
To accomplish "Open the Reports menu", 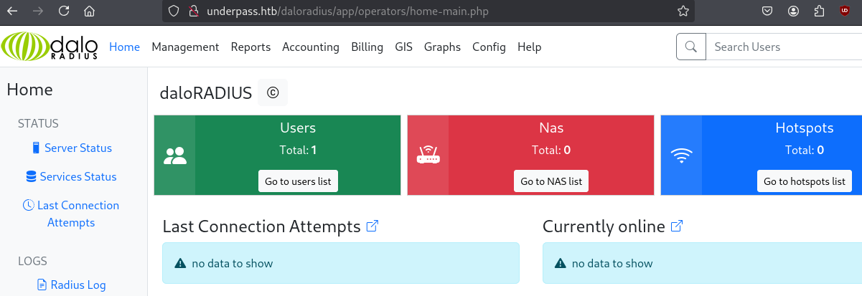I will (250, 47).
